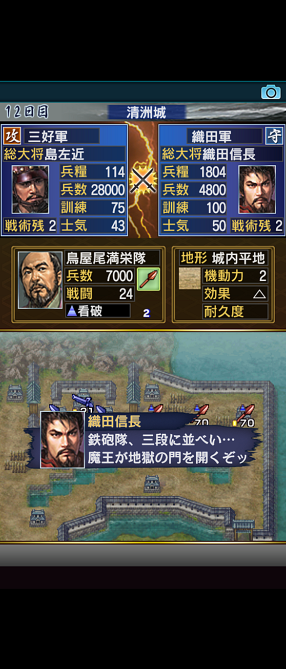The image size is (286, 669).
Task: Select the red spear unit-type icon
Action: (x=148, y=279)
